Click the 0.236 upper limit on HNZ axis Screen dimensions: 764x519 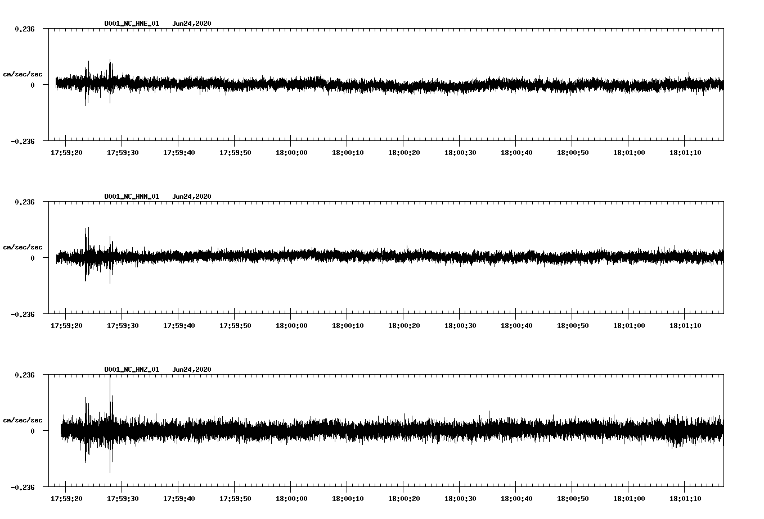[25, 375]
